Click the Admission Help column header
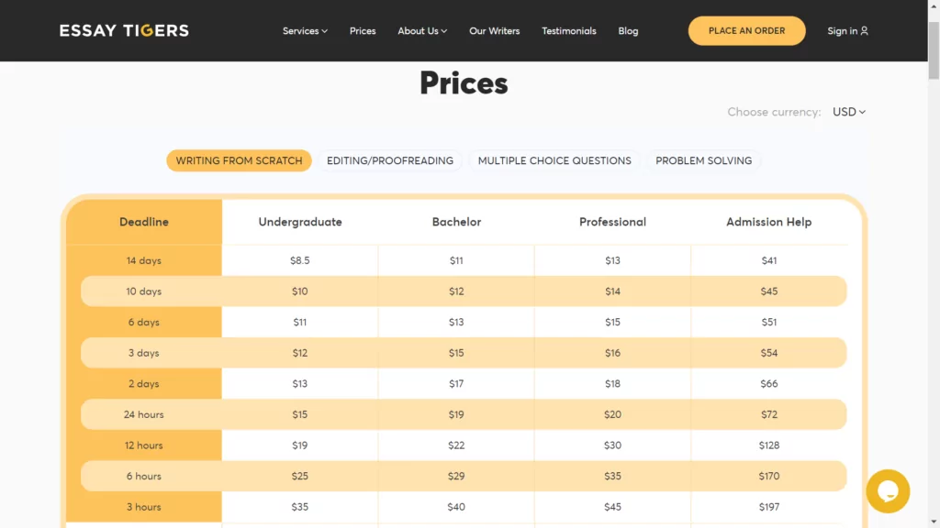Screen dimensions: 940x528 click(768, 222)
